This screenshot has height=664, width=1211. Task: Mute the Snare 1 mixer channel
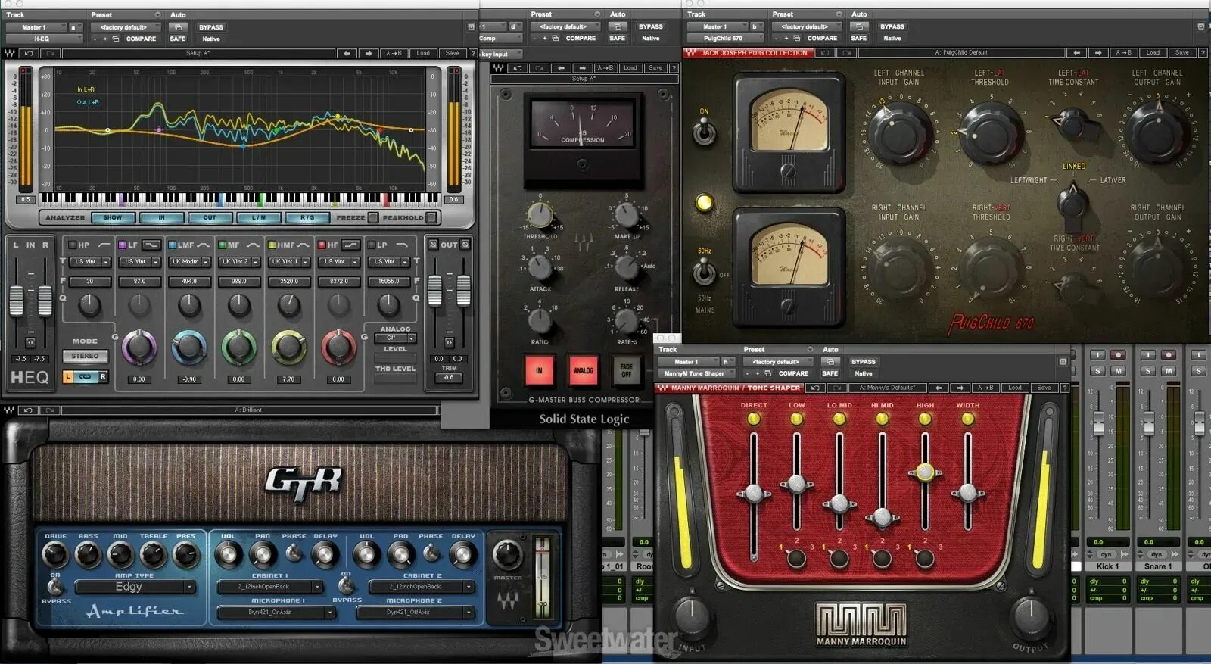point(1169,371)
